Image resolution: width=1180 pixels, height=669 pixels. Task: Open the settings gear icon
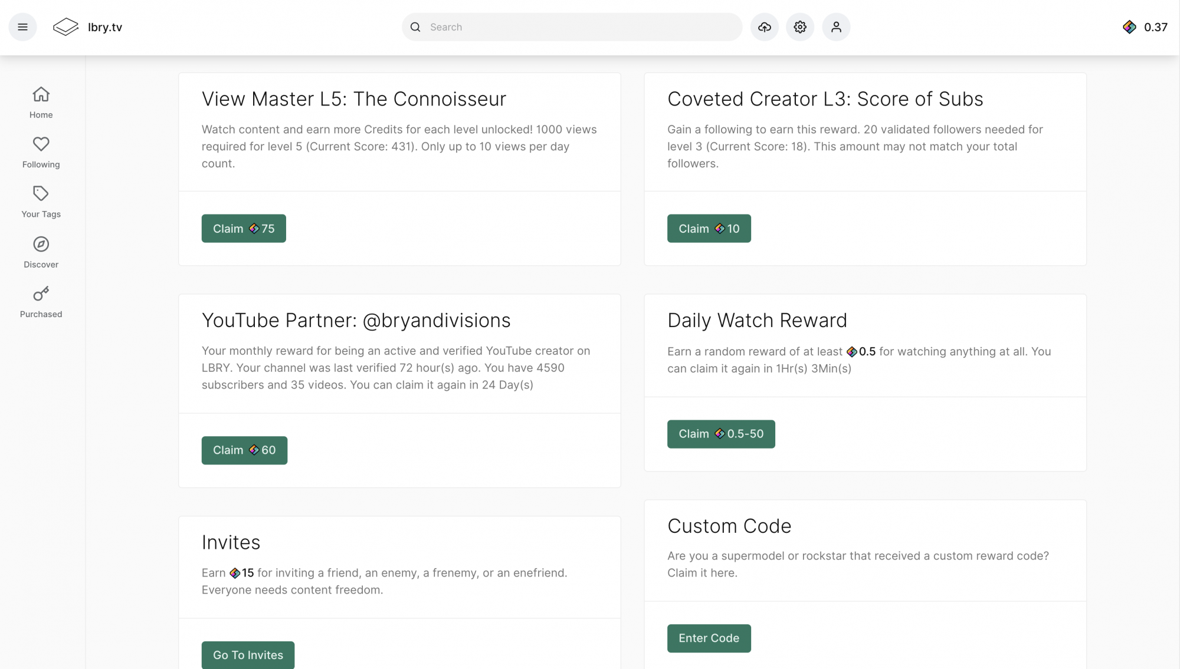tap(799, 27)
